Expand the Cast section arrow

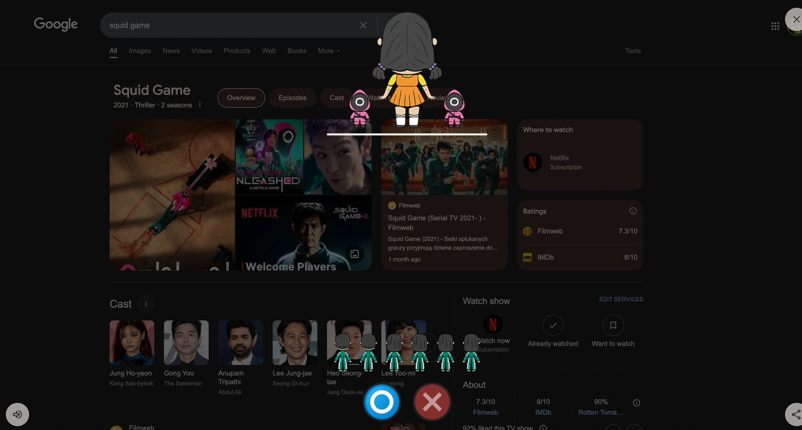click(x=146, y=304)
